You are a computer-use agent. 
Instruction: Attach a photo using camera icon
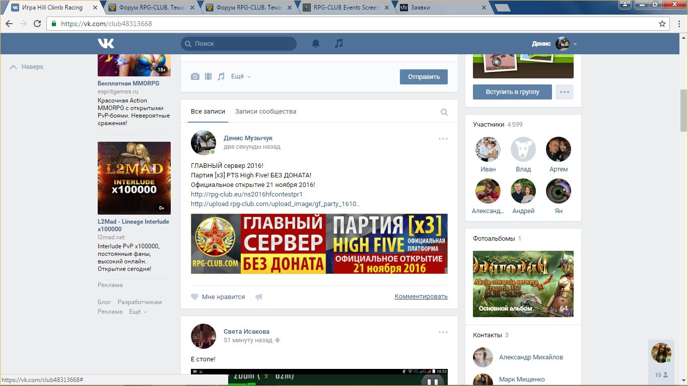click(195, 76)
